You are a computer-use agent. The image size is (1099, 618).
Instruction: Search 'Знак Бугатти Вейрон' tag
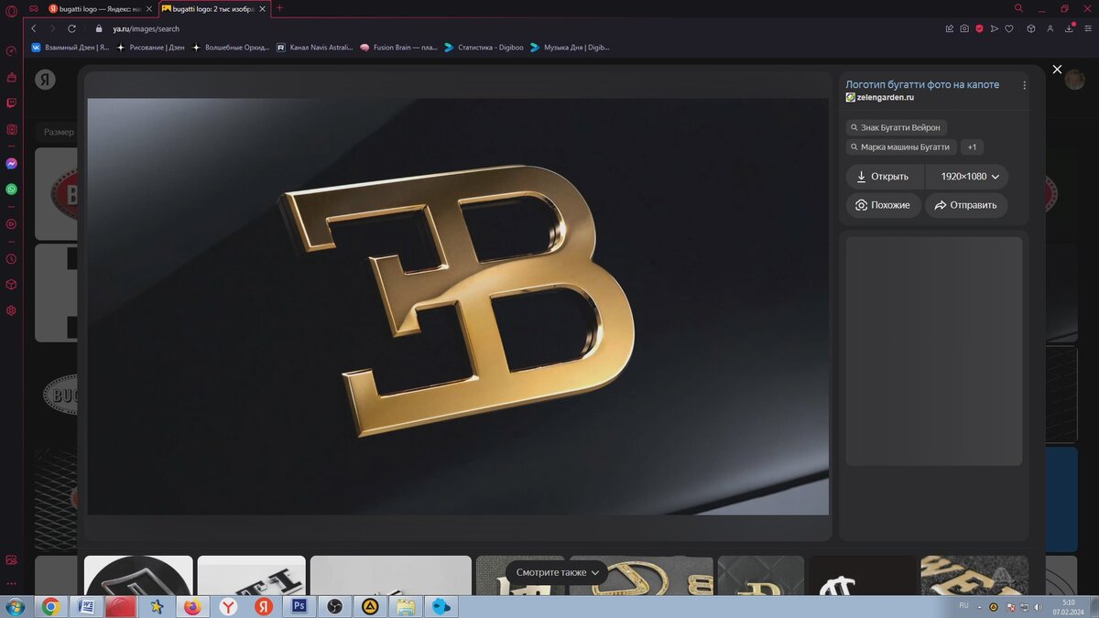tap(896, 127)
